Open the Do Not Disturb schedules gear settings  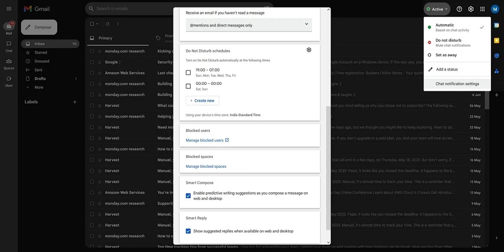coord(309,49)
